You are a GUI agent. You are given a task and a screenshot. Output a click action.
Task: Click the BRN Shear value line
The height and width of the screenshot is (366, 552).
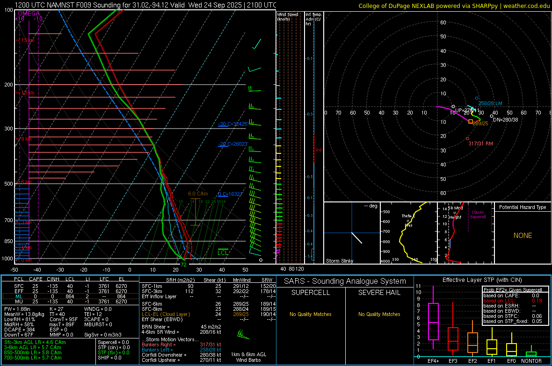182,327
